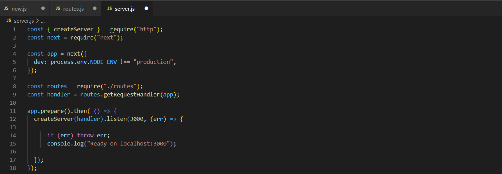
Task: Click the JS file icon on server.js tab
Action: 110,8
